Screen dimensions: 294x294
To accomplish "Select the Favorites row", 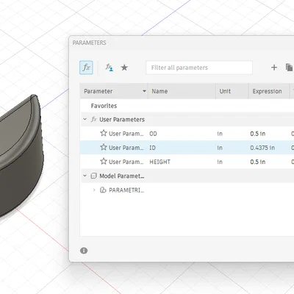I will pos(187,106).
